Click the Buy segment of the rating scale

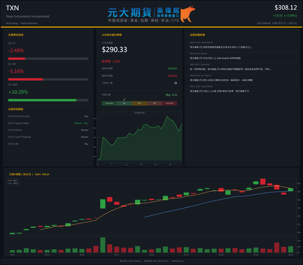(x=124, y=103)
